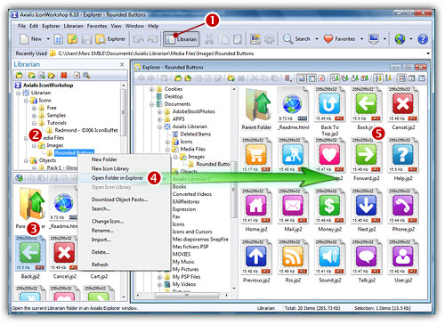
Task: Expand the Cookies folder in Explorer tree
Action: point(151,89)
